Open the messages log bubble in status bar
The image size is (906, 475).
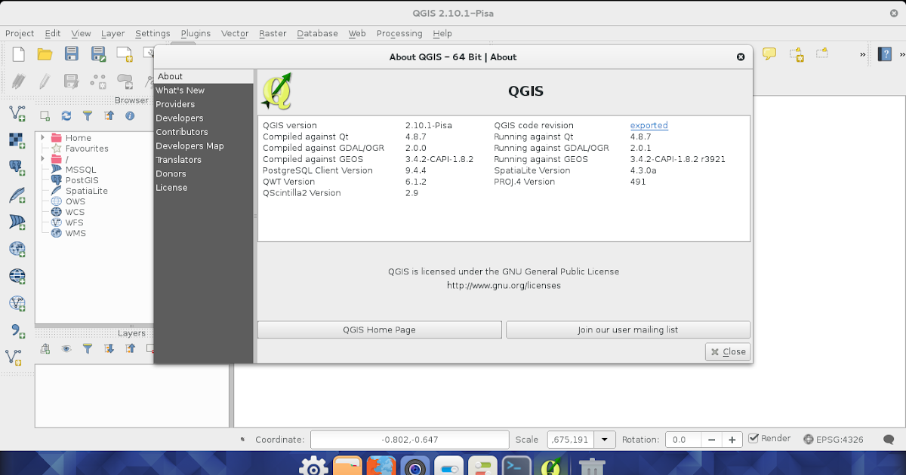889,439
